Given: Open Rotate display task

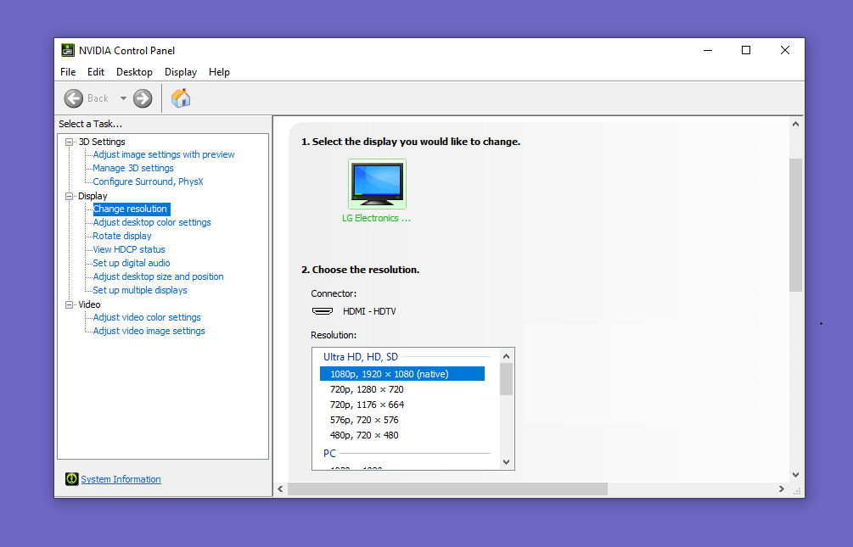Looking at the screenshot, I should click(x=122, y=236).
